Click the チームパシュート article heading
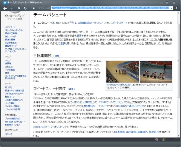The image size is (181, 147). [x=50, y=15]
